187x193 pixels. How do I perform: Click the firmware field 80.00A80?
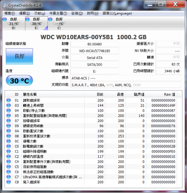95,44
